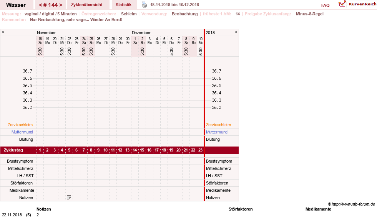Click the printer icon

coord(144,5)
